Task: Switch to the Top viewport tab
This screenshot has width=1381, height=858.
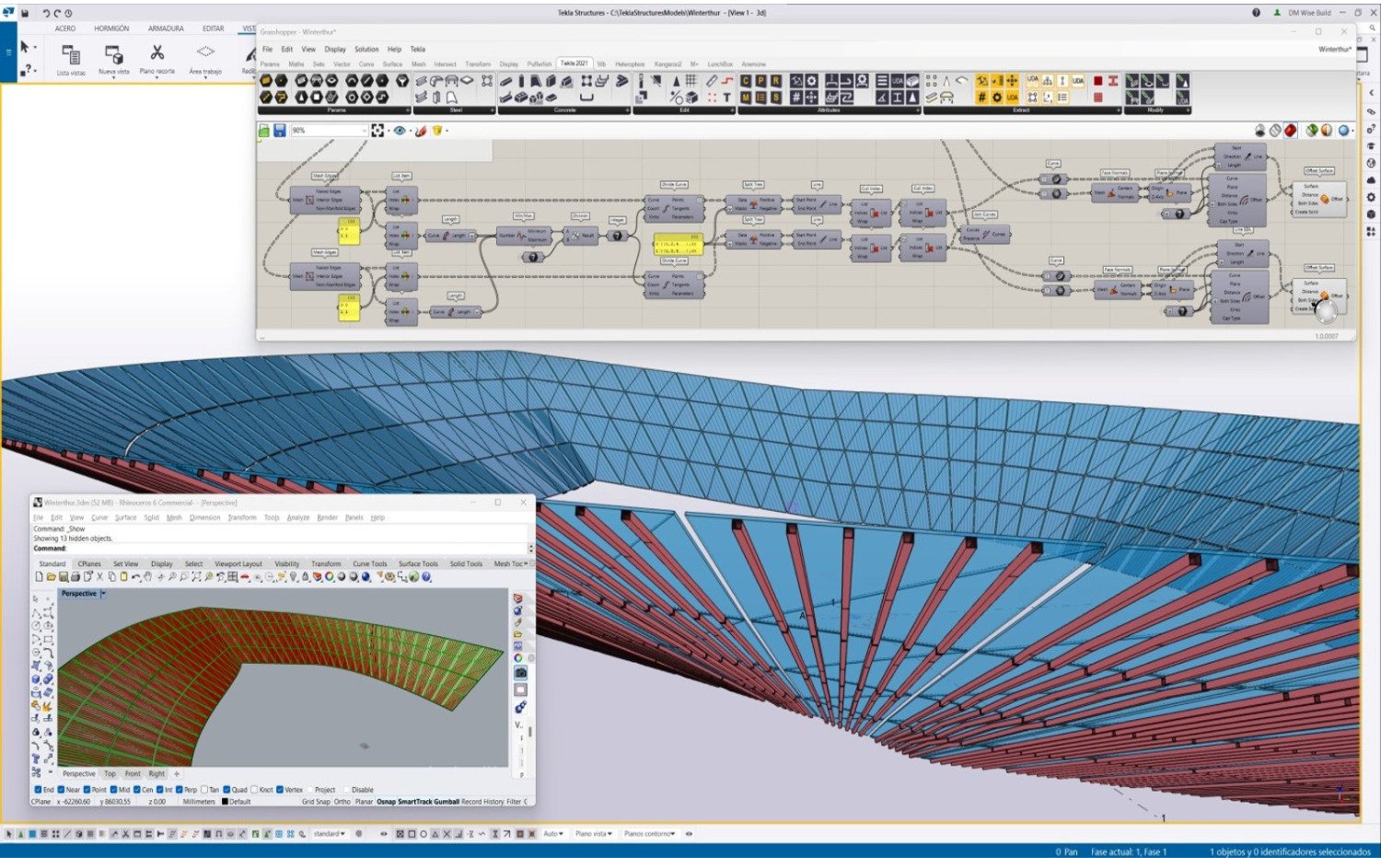Action: 110,774
